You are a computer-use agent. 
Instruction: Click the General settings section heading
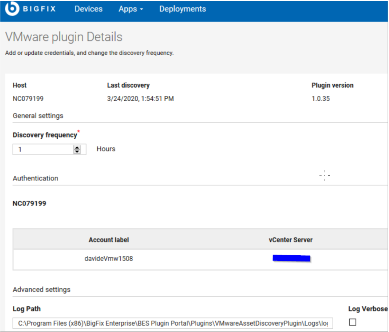38,116
